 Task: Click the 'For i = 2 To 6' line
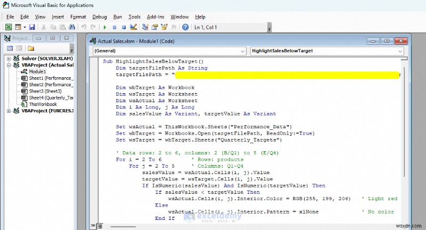pyautogui.click(x=138, y=159)
